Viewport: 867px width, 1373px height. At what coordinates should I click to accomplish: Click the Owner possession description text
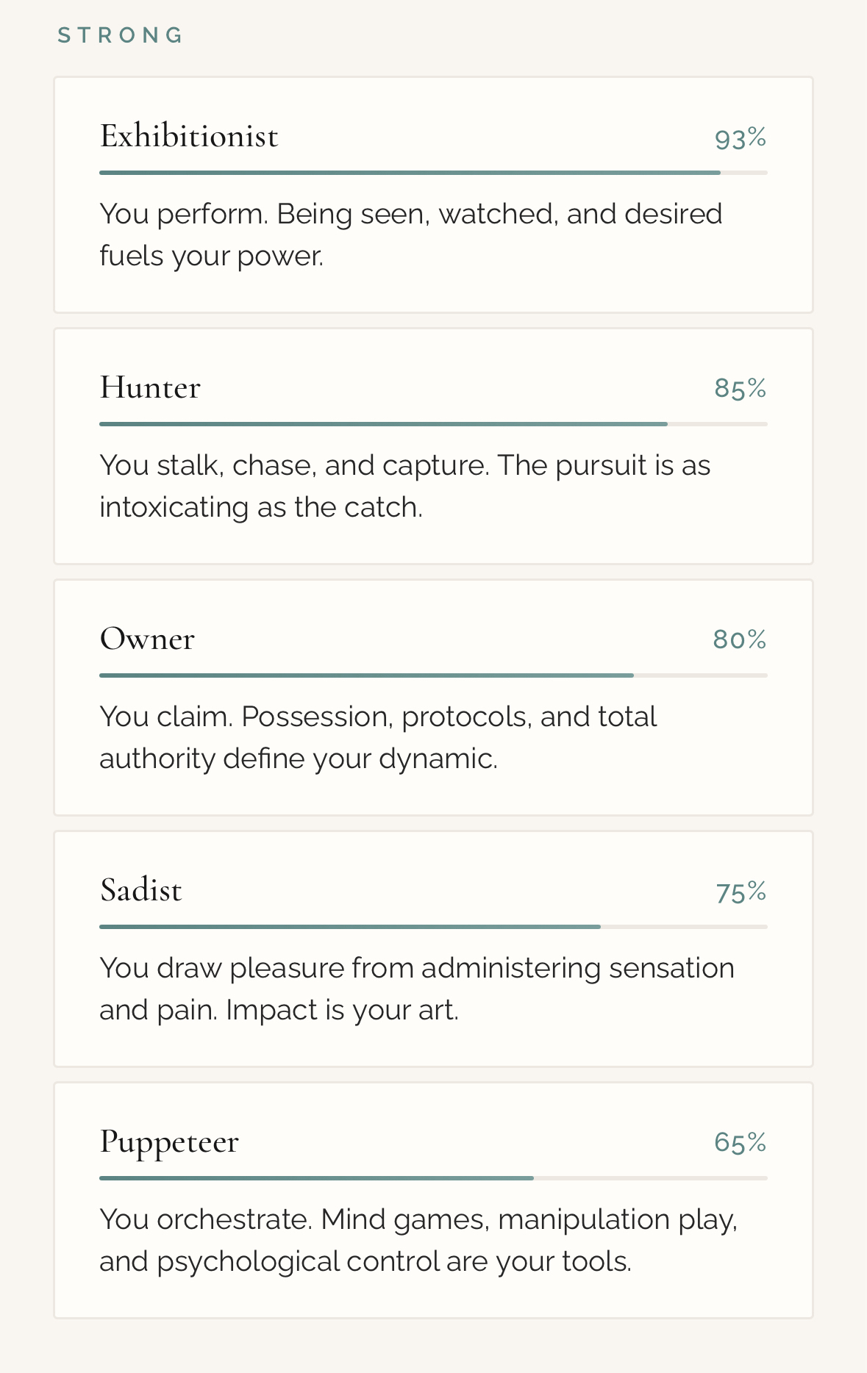[378, 737]
